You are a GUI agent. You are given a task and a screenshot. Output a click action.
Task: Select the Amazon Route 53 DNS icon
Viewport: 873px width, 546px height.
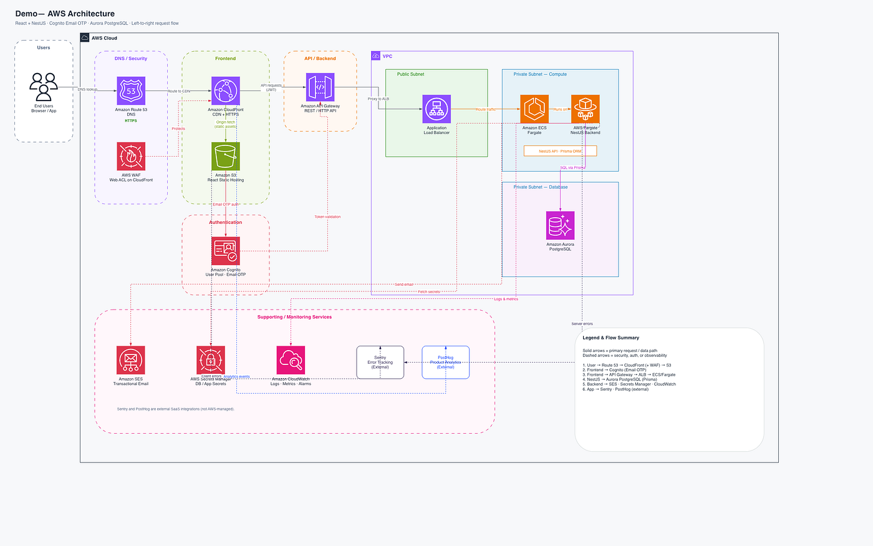coord(131,91)
